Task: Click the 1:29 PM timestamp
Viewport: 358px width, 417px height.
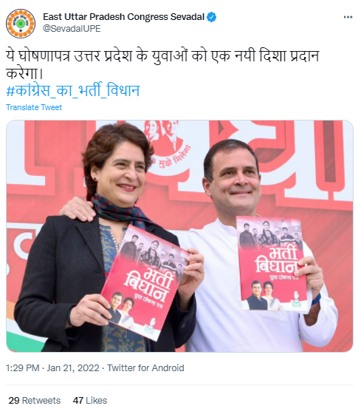Action: [23, 368]
